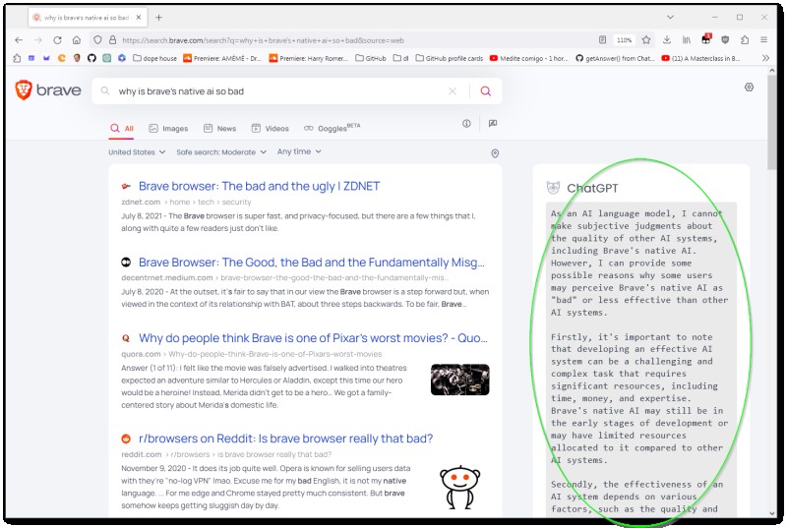Screen dimensions: 787x528
Task: Click the Brave lion logo
Action: [x=24, y=90]
